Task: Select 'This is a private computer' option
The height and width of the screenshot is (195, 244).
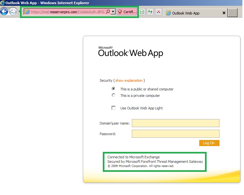Action: pos(113,95)
